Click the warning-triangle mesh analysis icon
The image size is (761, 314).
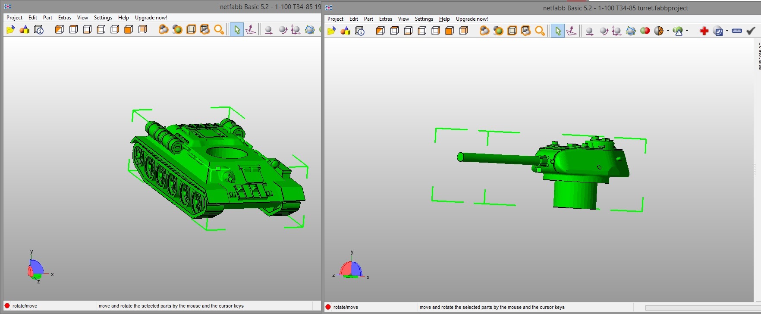[x=678, y=31]
